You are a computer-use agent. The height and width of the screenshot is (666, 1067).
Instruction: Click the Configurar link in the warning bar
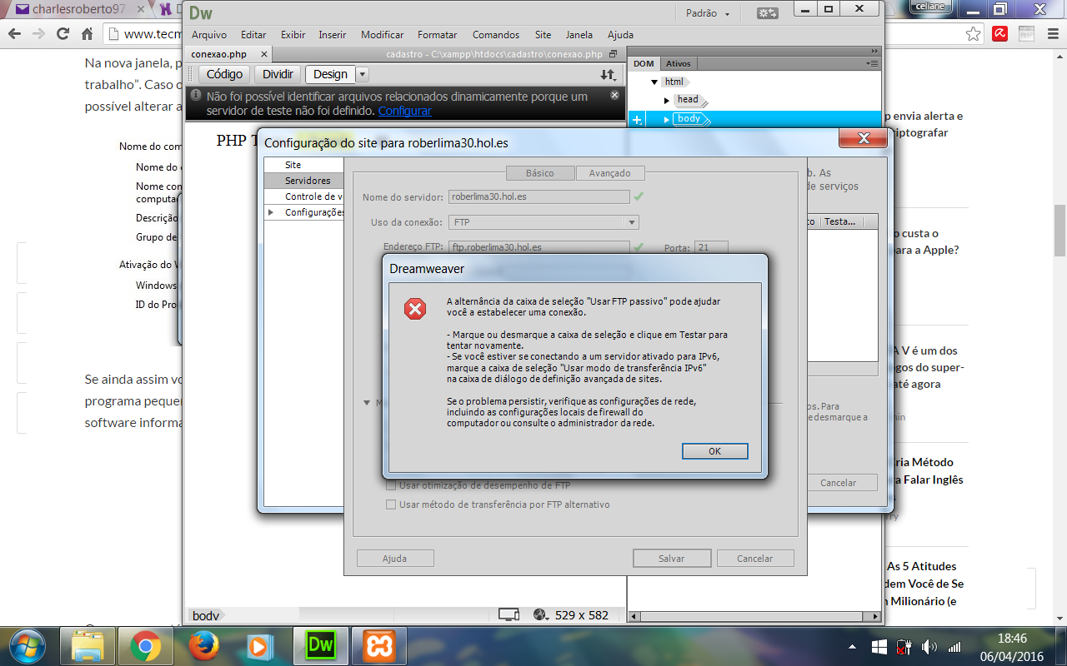[x=404, y=111]
